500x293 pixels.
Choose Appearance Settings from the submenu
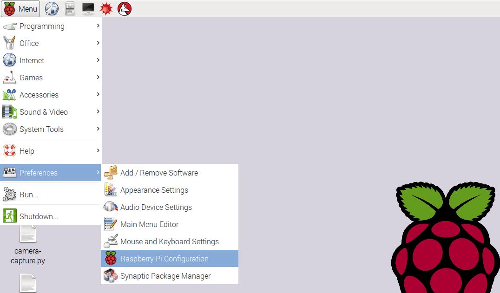[154, 190]
